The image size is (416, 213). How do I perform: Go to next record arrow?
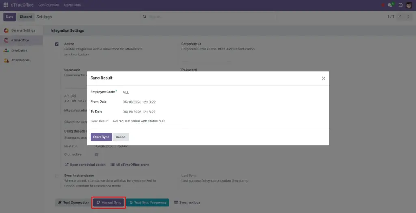coord(409,17)
